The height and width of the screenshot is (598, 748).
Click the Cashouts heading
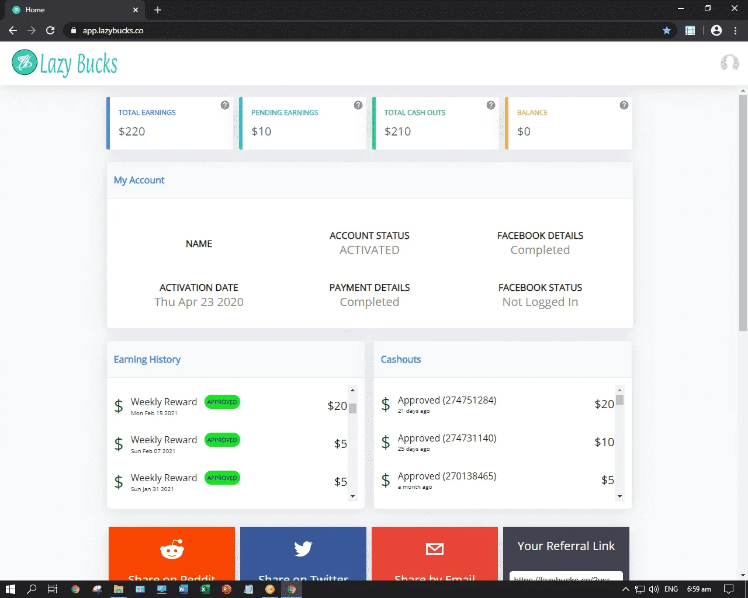pyautogui.click(x=401, y=360)
